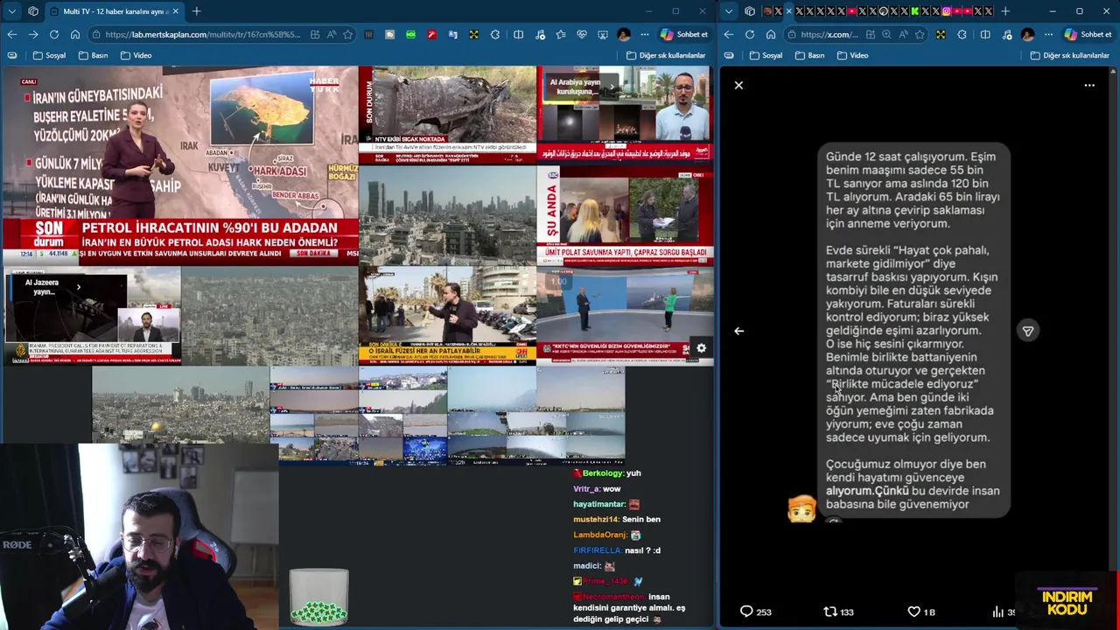Open Basın bookmarks folder in left window
1120x630 pixels.
[x=93, y=55]
